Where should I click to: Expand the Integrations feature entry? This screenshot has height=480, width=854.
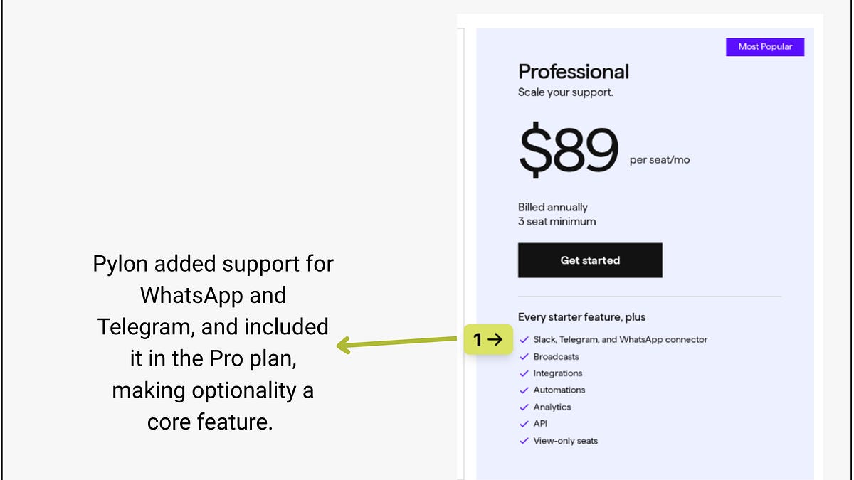[x=557, y=373]
